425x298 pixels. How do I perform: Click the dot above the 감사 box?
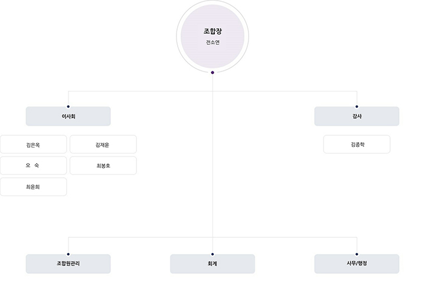click(x=357, y=107)
